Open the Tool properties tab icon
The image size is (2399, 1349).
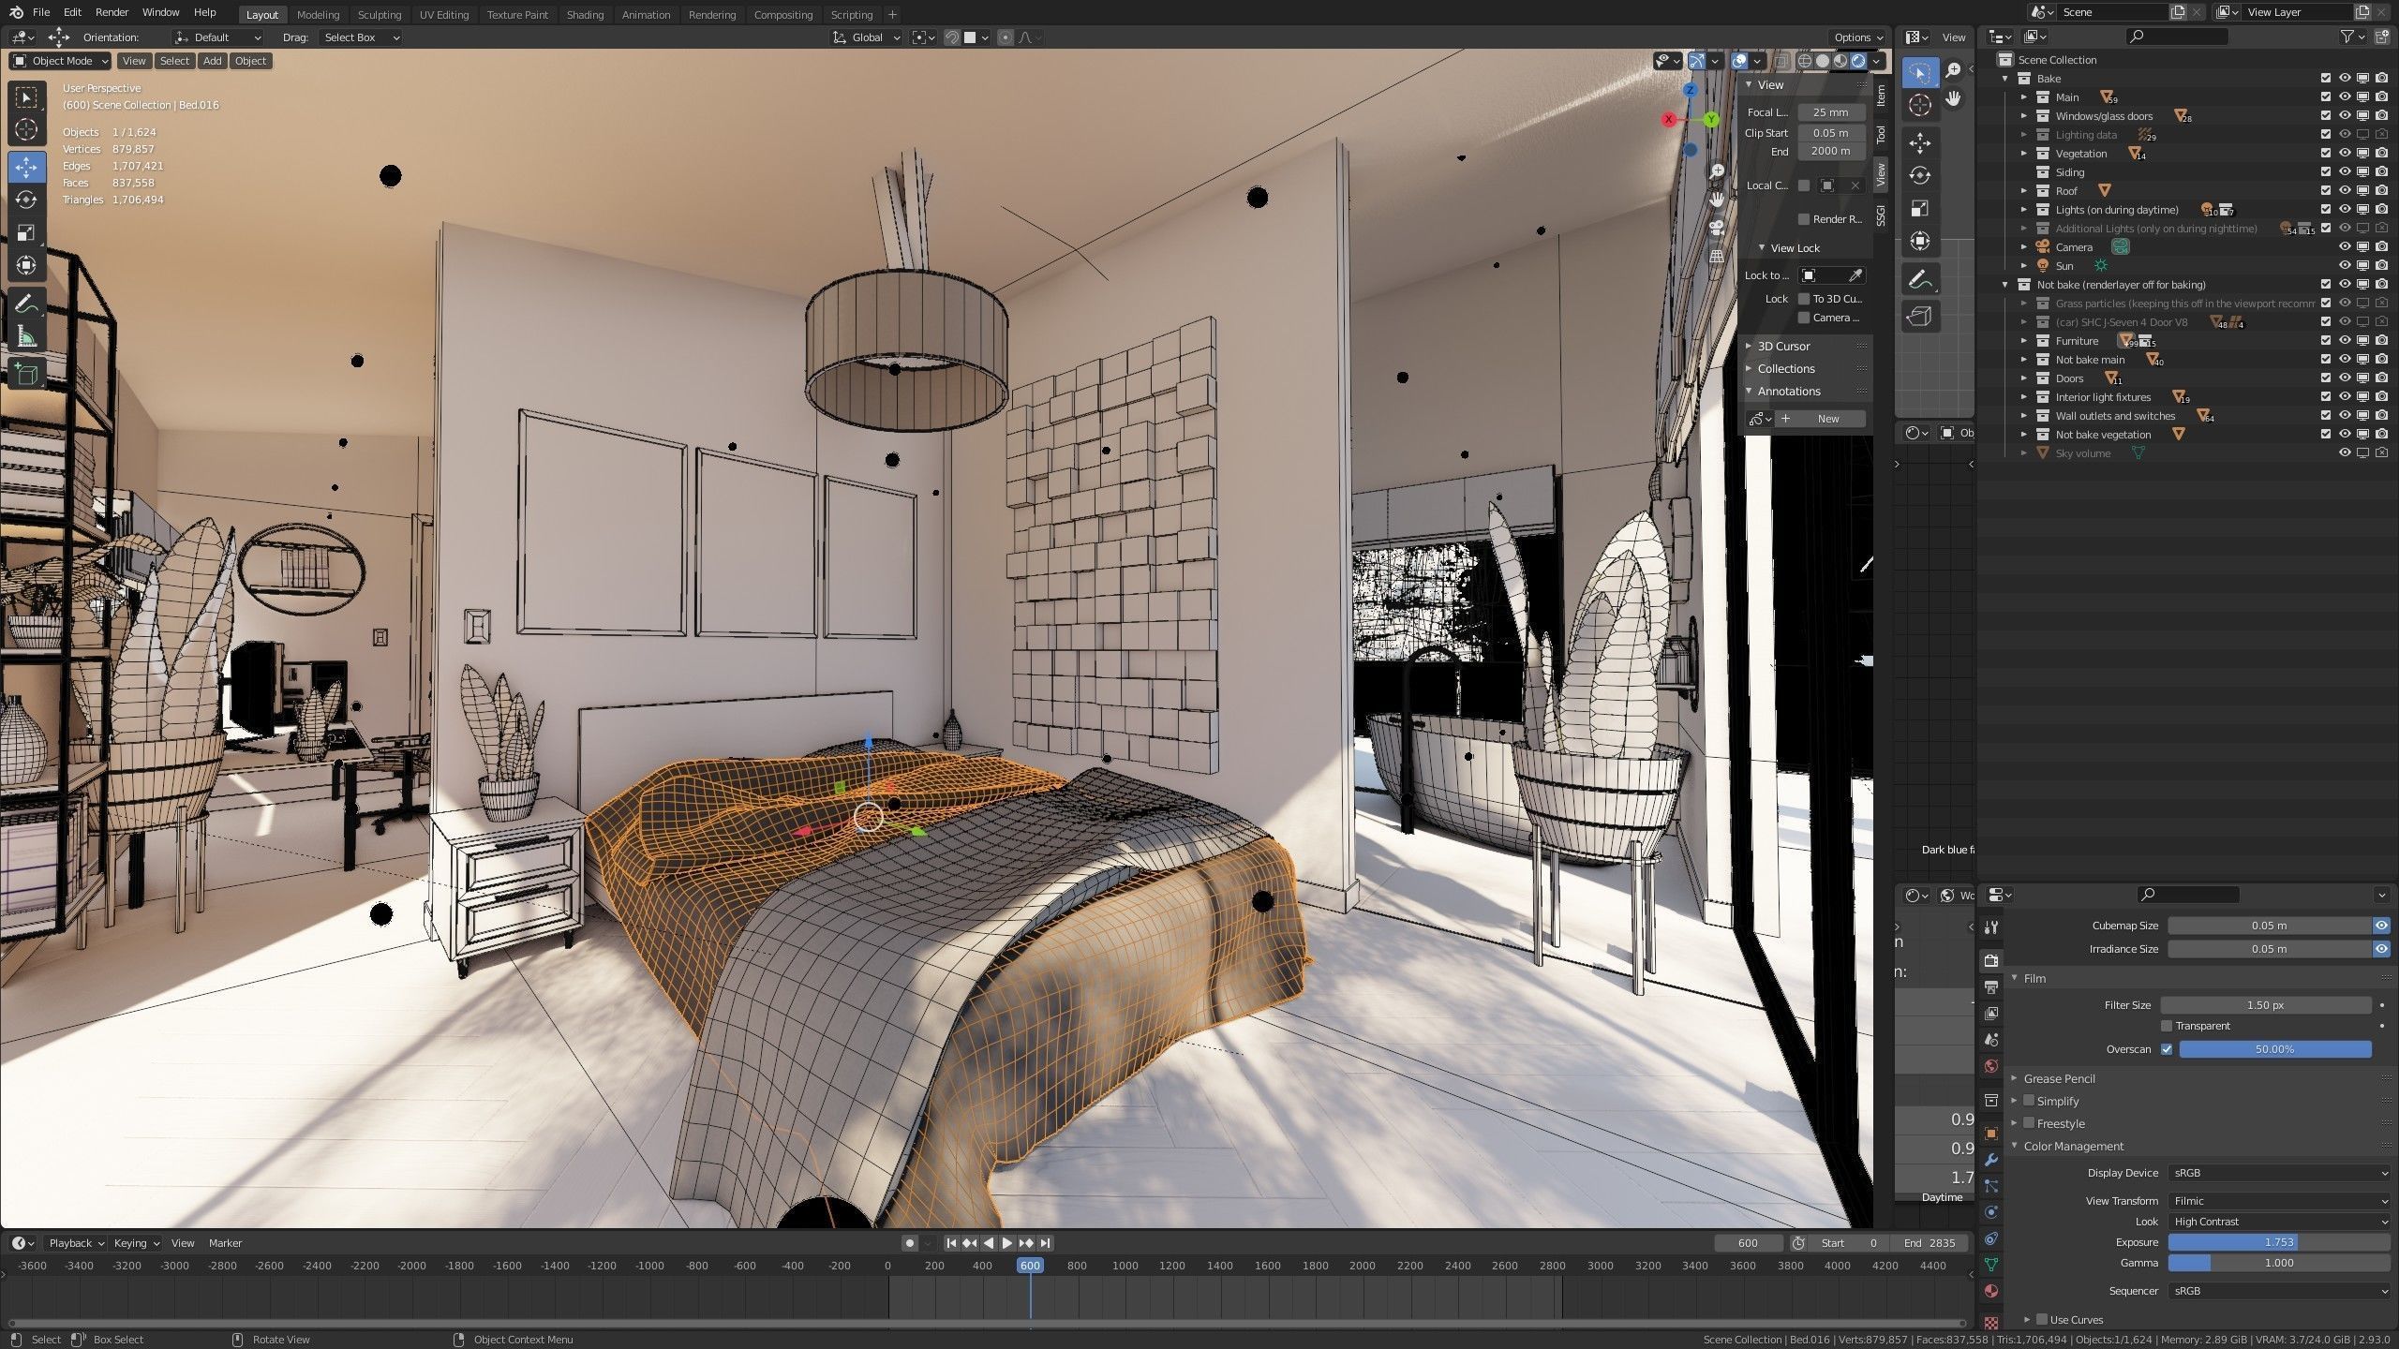coord(1991,927)
